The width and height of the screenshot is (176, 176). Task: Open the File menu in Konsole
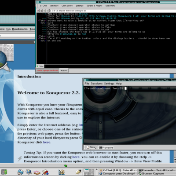[87, 84]
